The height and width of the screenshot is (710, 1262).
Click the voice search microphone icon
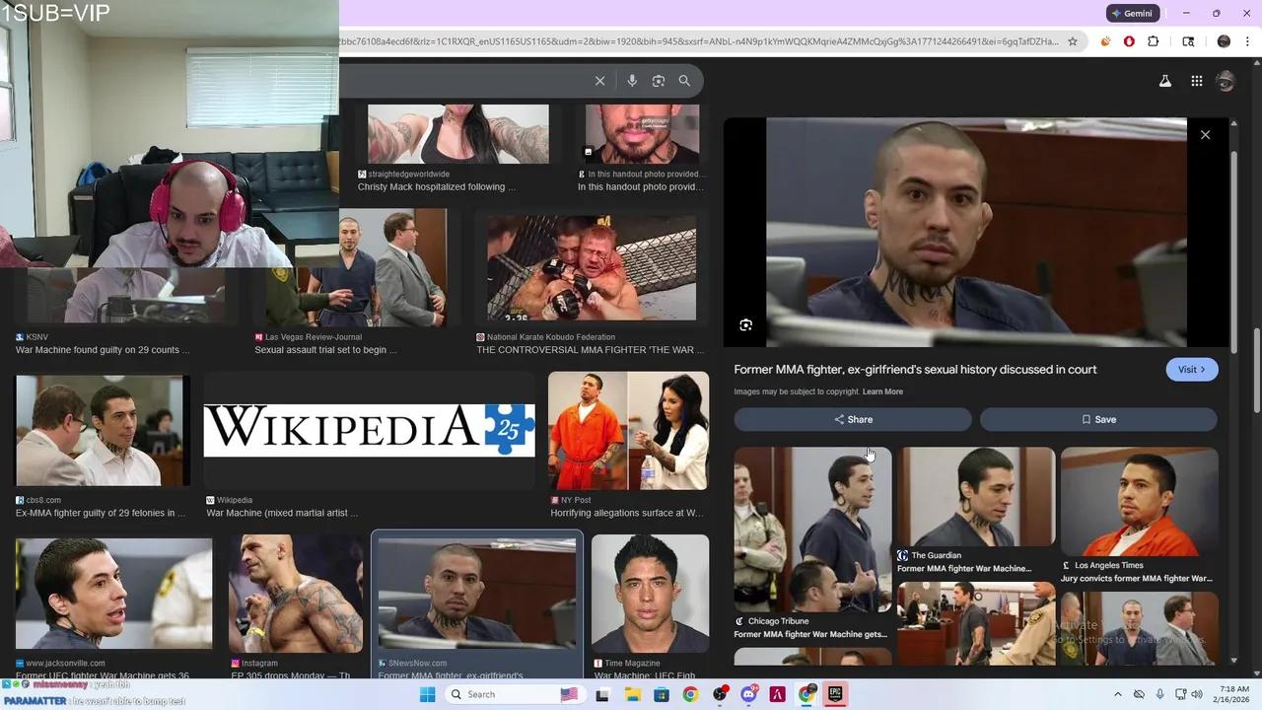(x=632, y=81)
